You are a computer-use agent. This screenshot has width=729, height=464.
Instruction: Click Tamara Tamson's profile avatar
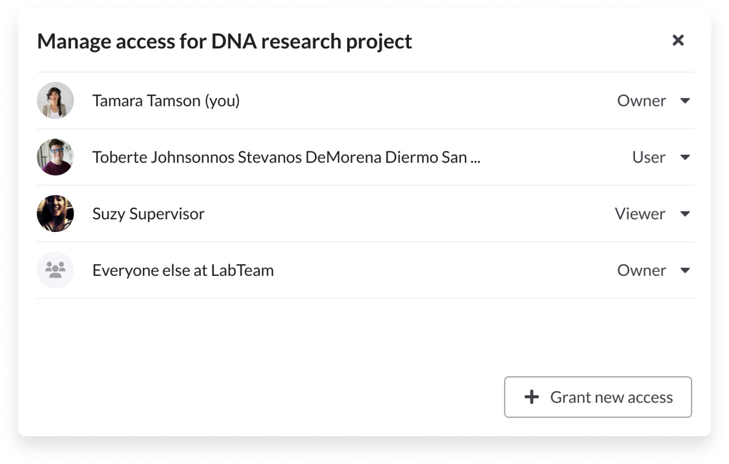point(55,101)
